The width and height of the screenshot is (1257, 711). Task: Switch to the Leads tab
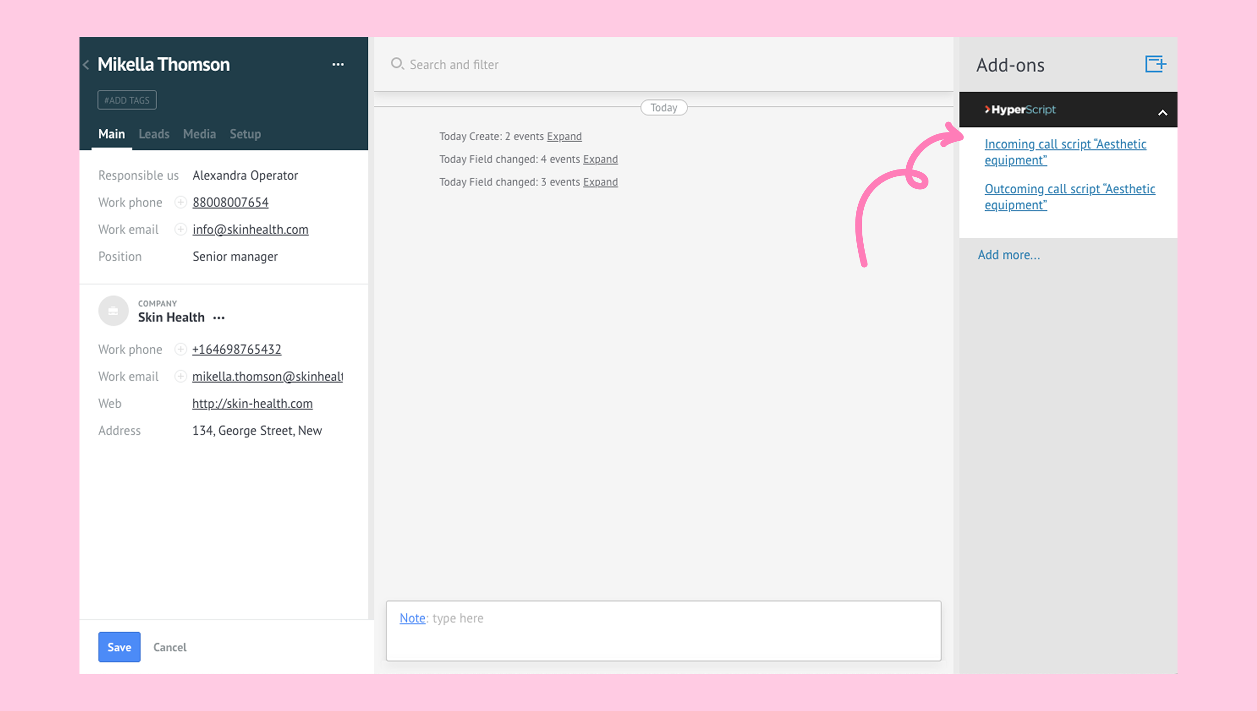[153, 134]
